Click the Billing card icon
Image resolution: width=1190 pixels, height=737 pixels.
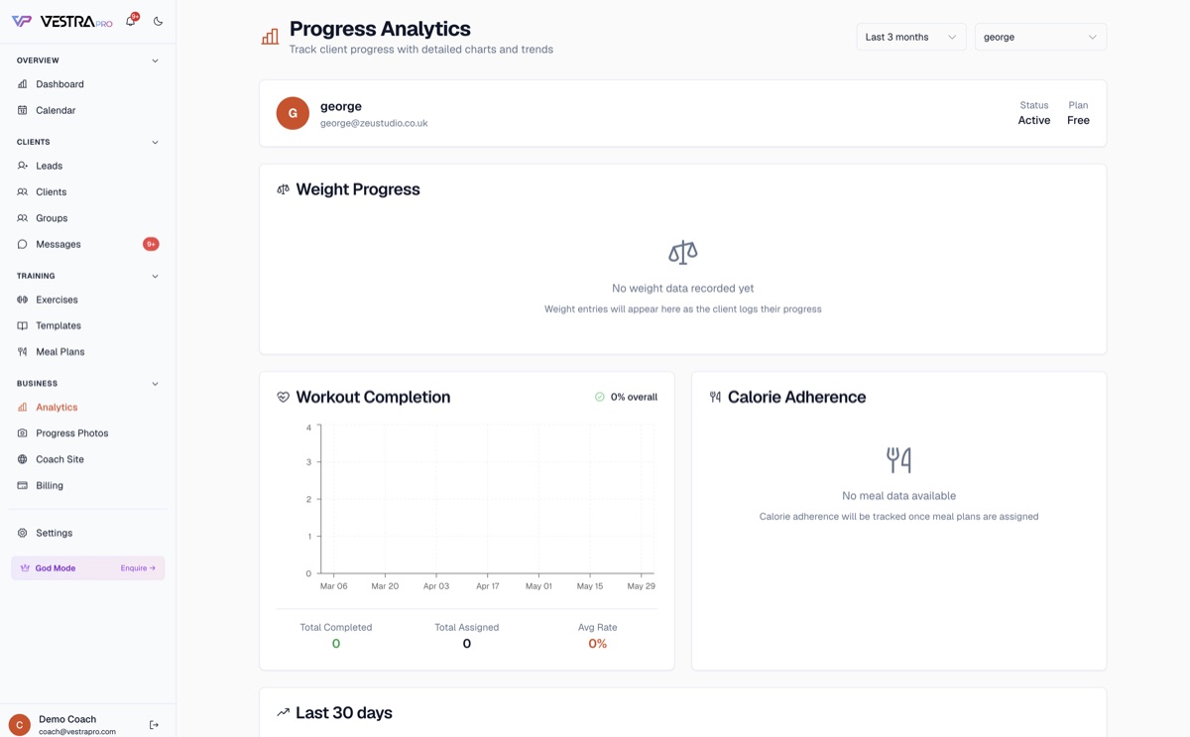coord(23,486)
